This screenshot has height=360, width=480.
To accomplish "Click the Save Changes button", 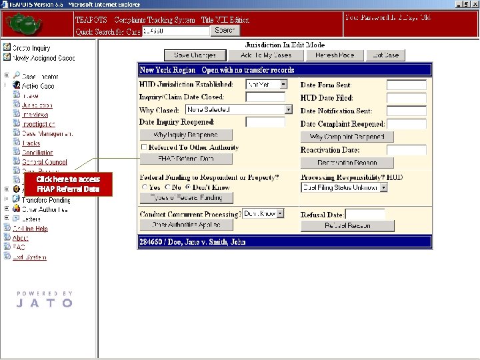I will coord(195,55).
